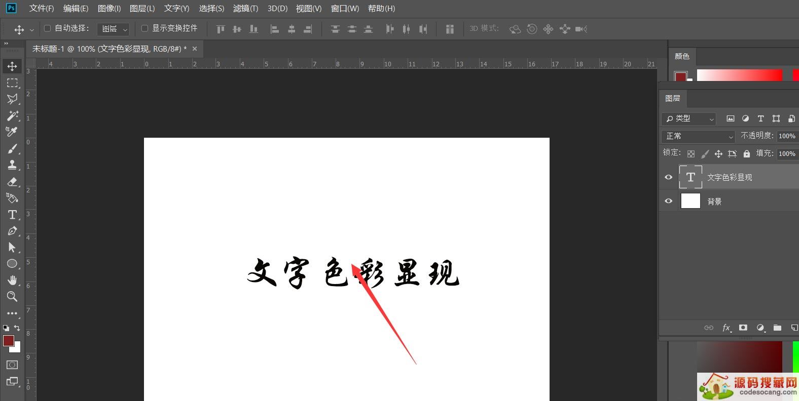Switch to the 图层 panel tab
The height and width of the screenshot is (401, 799).
point(673,98)
